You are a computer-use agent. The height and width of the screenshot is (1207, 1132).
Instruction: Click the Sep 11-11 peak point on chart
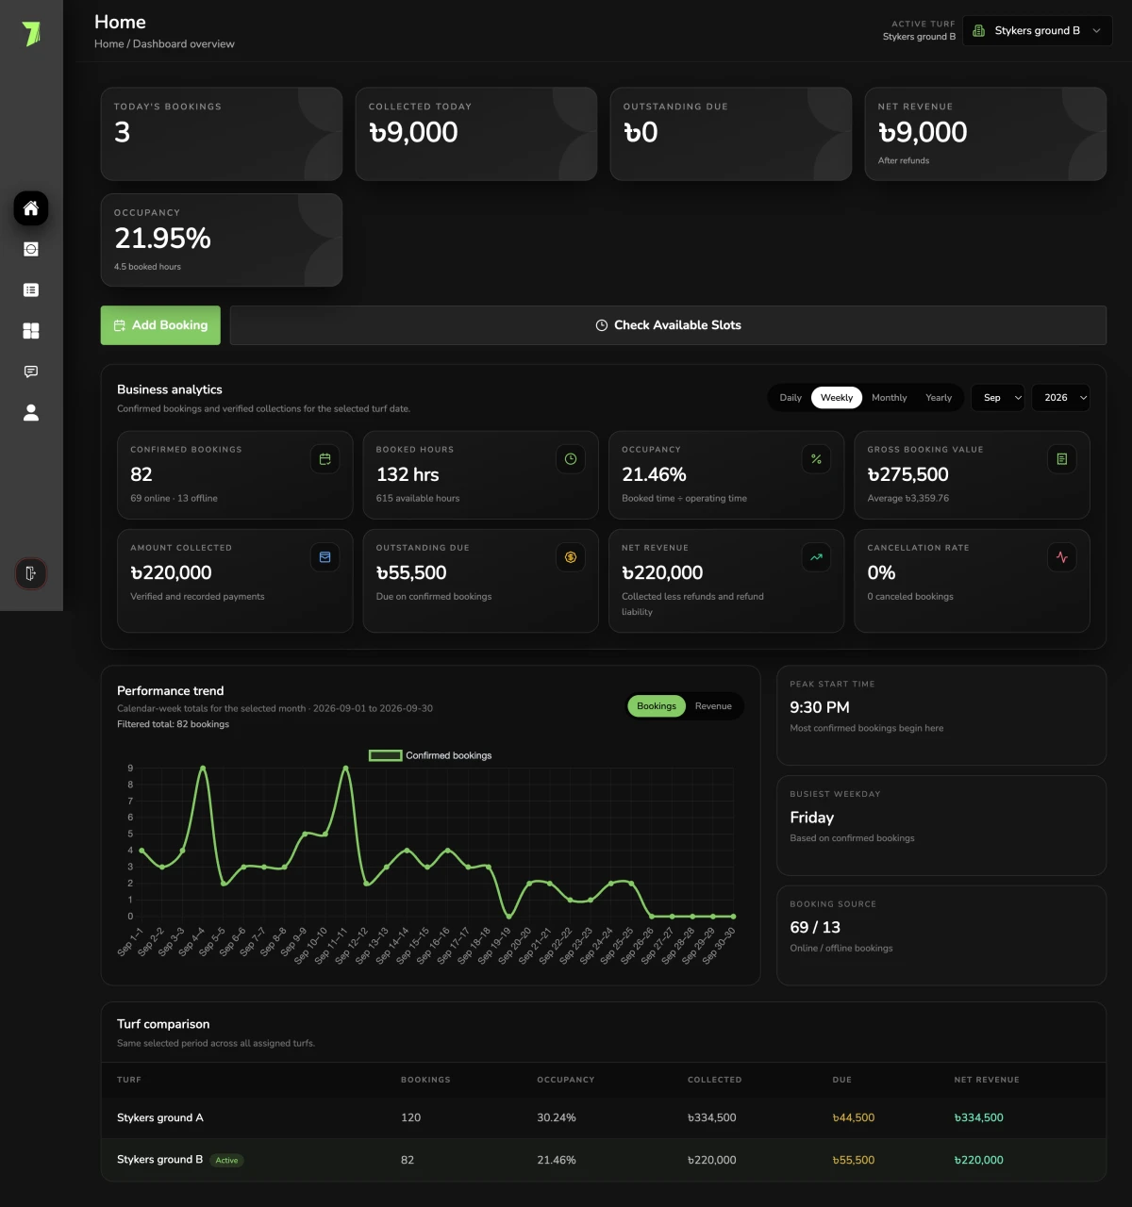click(x=346, y=768)
